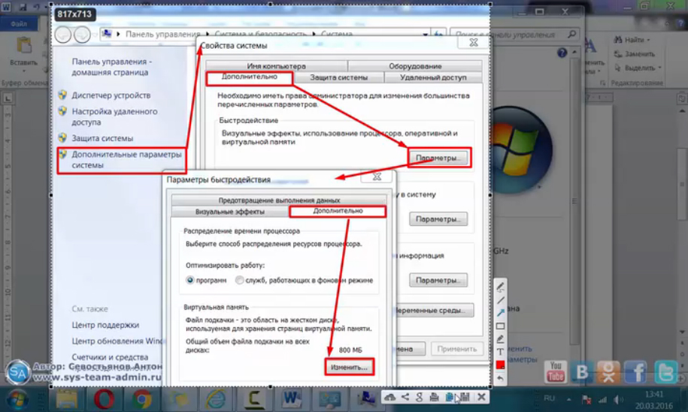The image size is (688, 412).
Task: Close the Lightshot capture toolbar
Action: point(481,397)
